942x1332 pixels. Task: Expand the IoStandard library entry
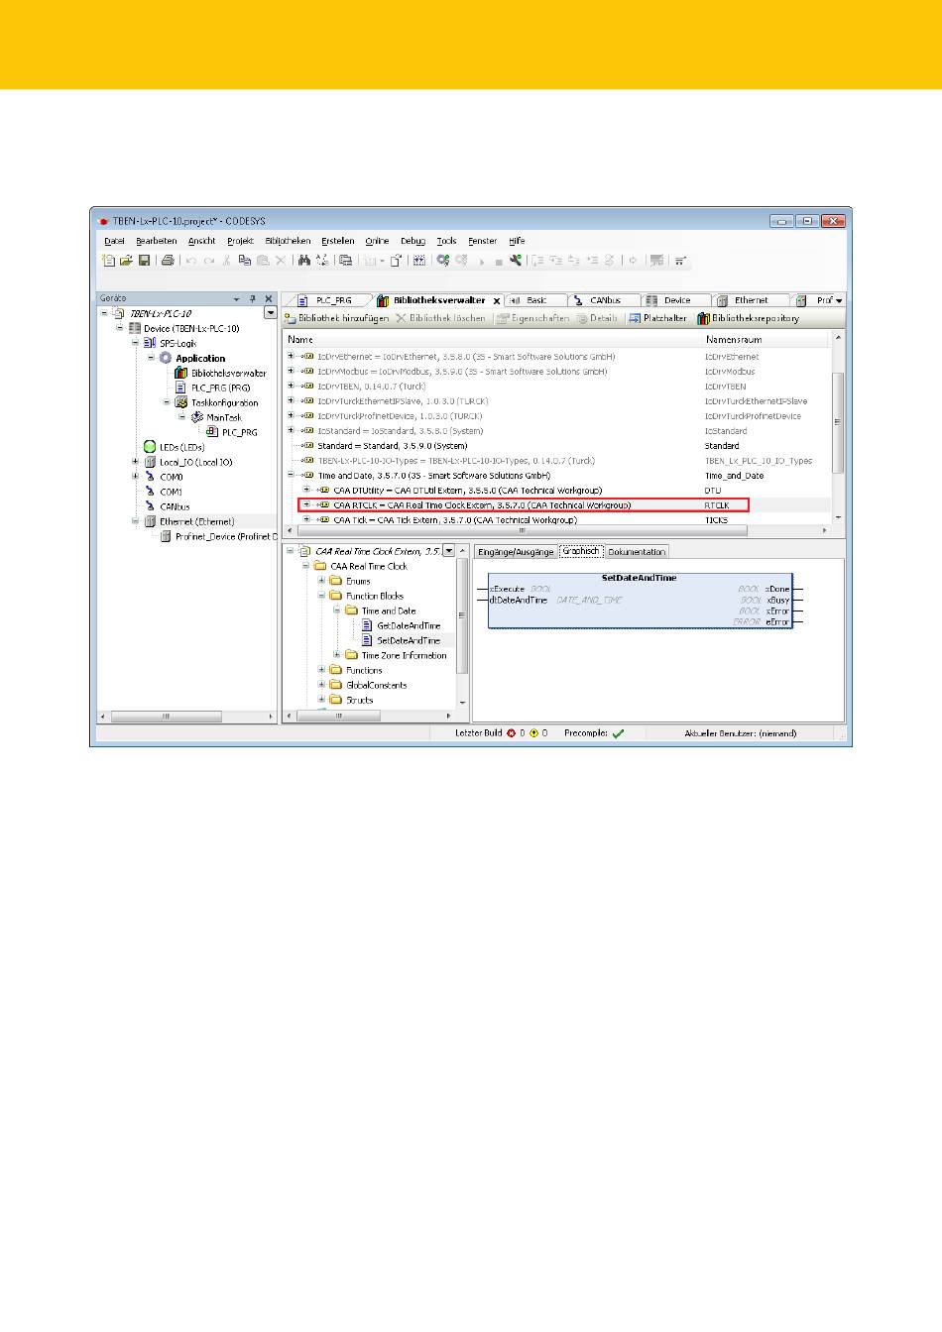(291, 430)
